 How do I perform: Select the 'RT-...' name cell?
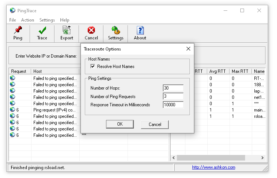point(259,78)
